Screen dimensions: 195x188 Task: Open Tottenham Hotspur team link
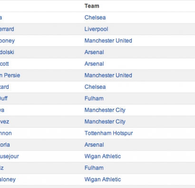(x=108, y=133)
